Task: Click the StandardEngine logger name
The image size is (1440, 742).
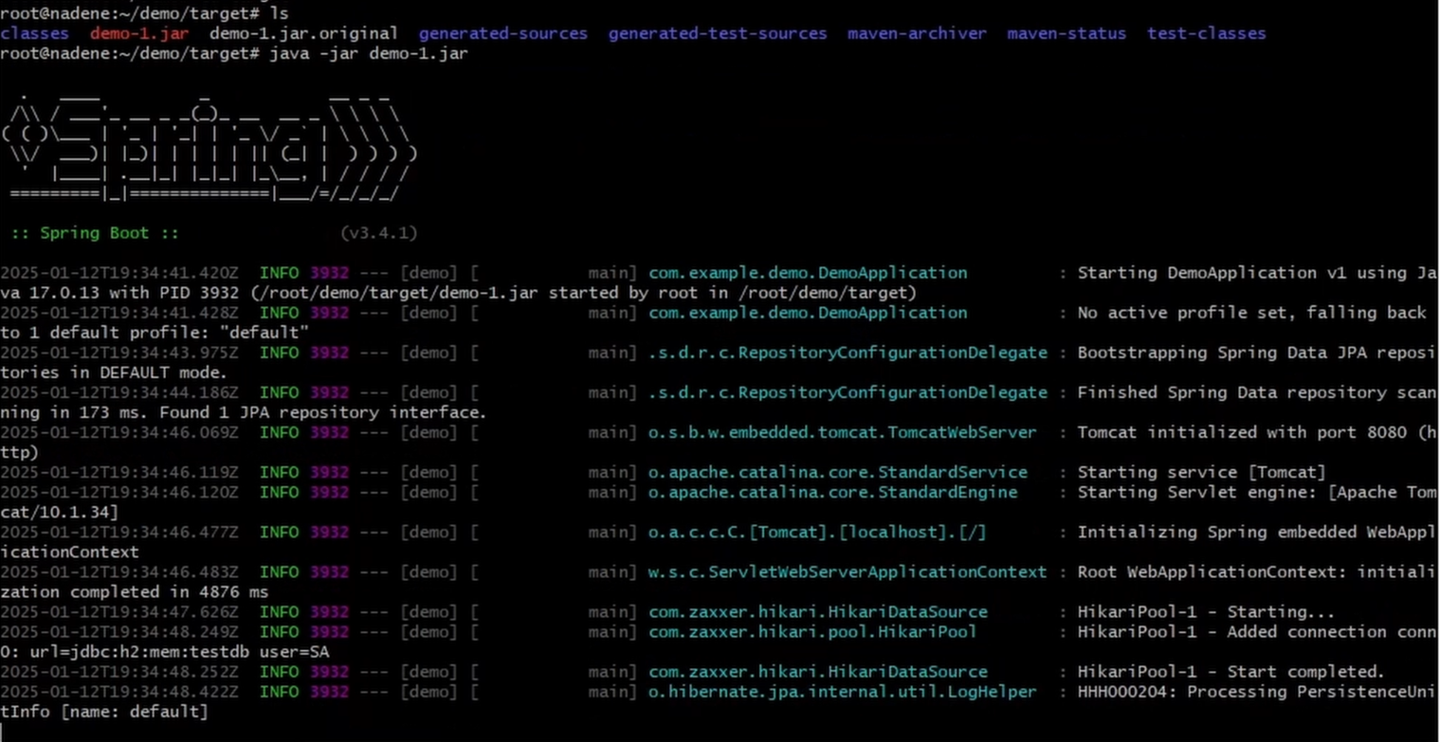Action: (x=832, y=492)
